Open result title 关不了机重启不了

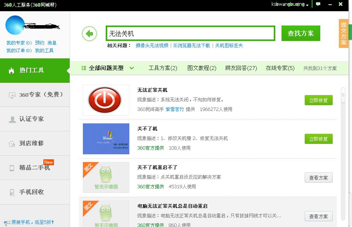[157, 167]
